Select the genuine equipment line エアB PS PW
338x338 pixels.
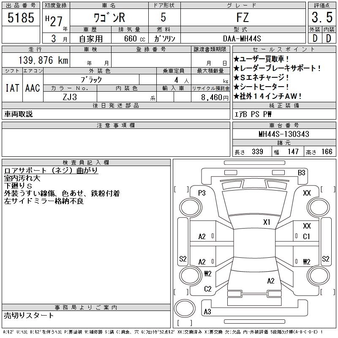(x=253, y=114)
